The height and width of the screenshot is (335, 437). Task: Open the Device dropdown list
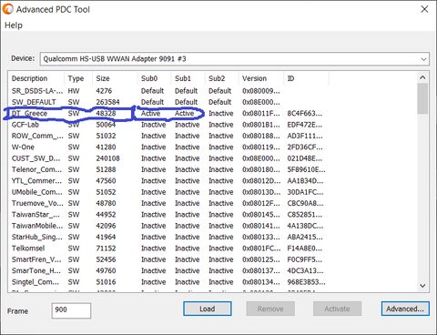pos(234,59)
